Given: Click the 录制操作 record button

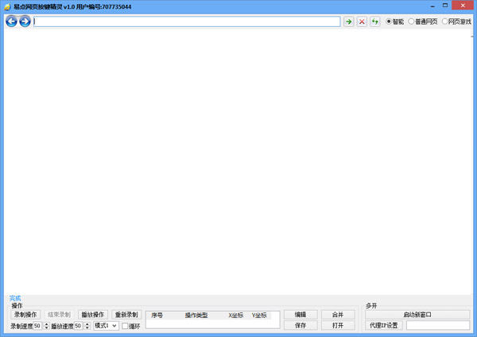Looking at the screenshot, I should [x=25, y=315].
